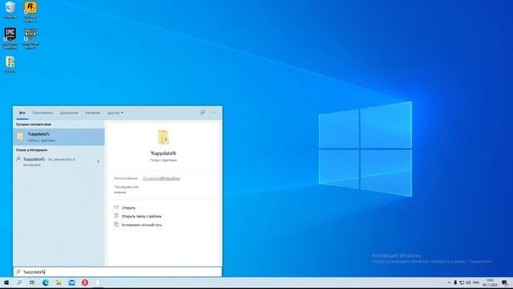Switch to the 'Документы' search tab
The image size is (513, 289).
pyautogui.click(x=69, y=112)
